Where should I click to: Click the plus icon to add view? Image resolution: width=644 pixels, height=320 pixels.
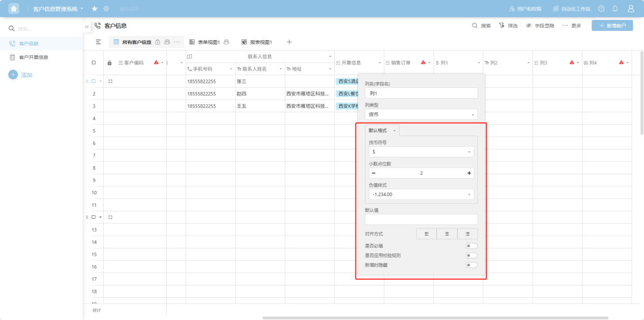pyautogui.click(x=289, y=42)
